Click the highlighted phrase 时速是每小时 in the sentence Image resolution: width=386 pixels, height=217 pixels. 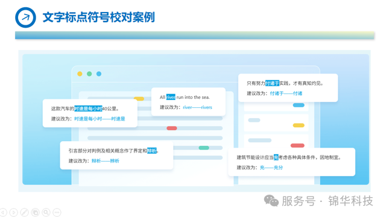[88, 108]
